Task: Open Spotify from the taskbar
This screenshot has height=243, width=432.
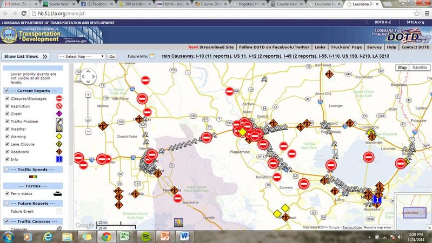Action: pyautogui.click(x=145, y=237)
